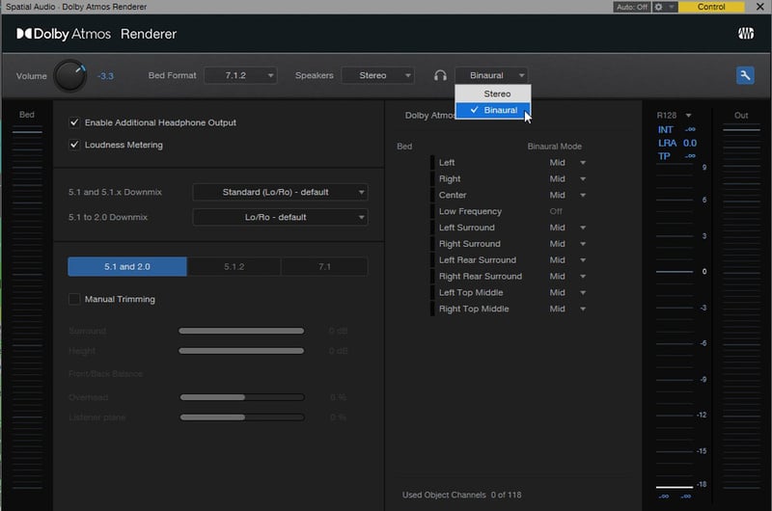Select Stereo from headphone mode list
772x511 pixels.
coord(496,94)
